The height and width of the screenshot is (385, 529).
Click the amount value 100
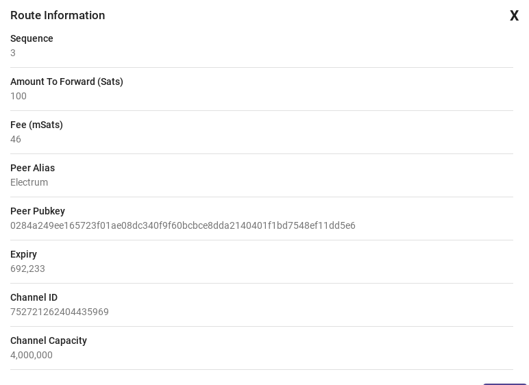coord(19,96)
